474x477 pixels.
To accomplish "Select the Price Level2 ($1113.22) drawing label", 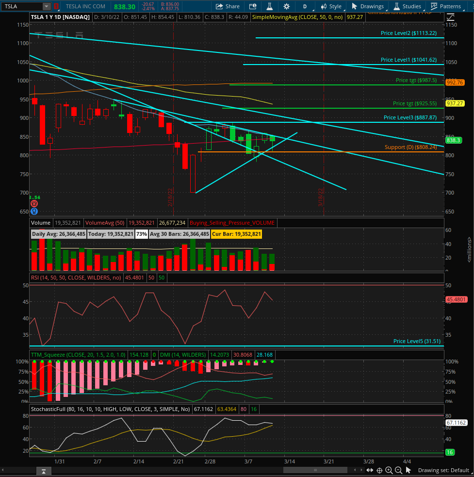I will pyautogui.click(x=409, y=33).
